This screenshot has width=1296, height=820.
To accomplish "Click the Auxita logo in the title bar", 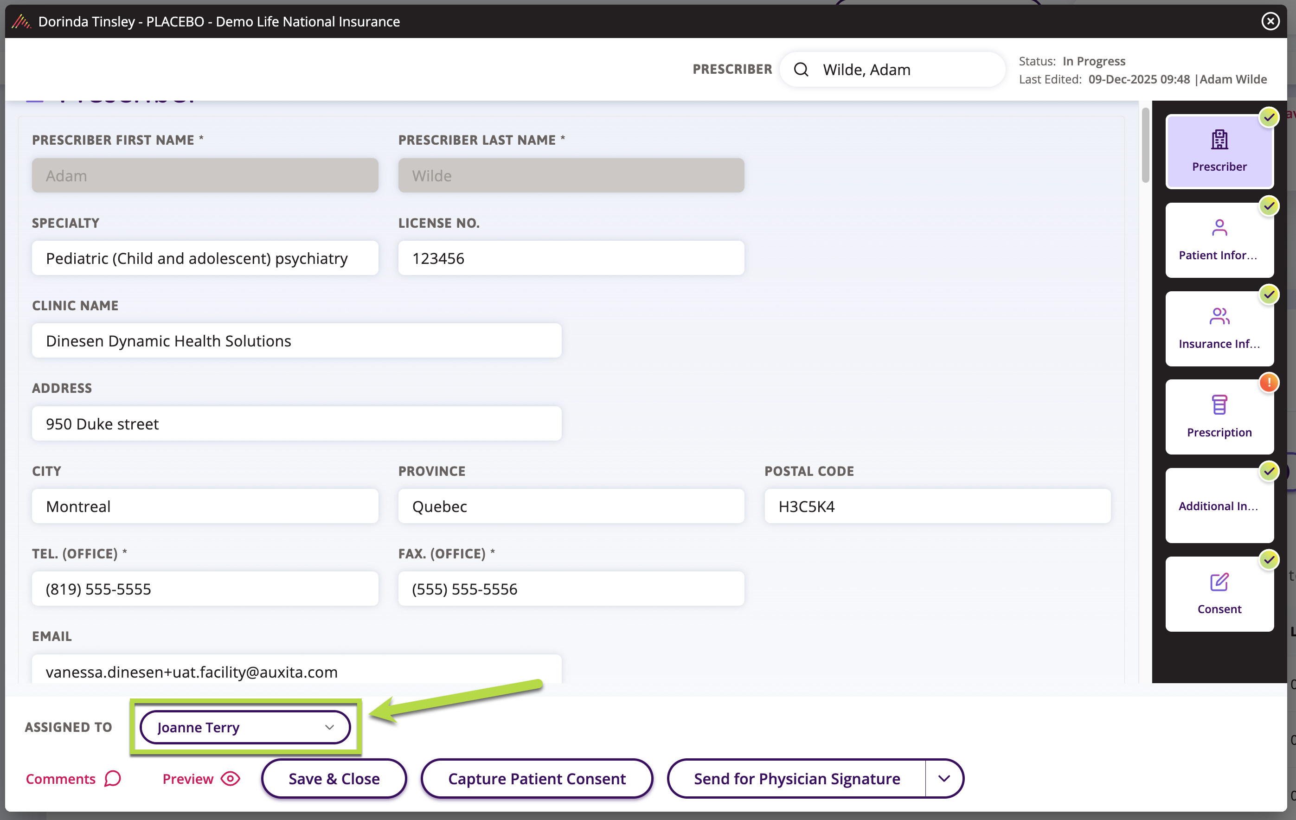I will tap(20, 21).
